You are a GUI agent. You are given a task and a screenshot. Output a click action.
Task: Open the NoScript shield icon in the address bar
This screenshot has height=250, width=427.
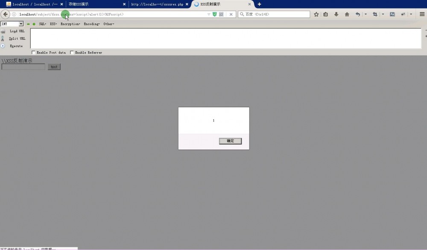tap(214, 14)
